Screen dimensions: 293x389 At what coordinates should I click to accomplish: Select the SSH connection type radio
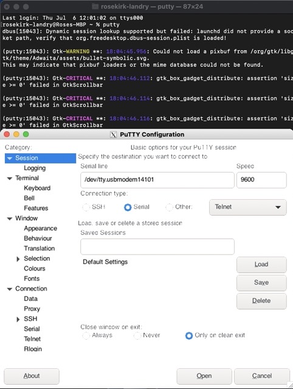[x=86, y=207]
